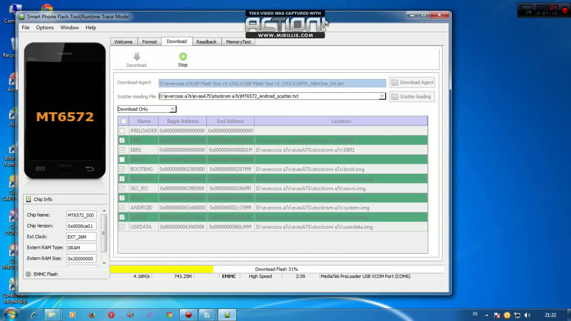
Task: Open the Window menu
Action: coord(70,28)
